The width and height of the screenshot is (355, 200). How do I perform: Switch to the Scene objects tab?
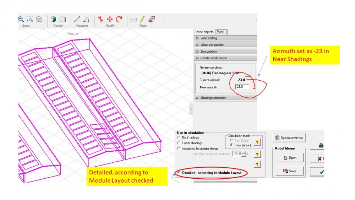coord(204,32)
